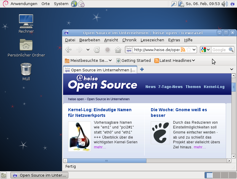
Task: Open the list all tabs dropdown
Action: coord(231,69)
